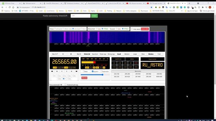
Task: Click the browser Home icon
Action: coord(13,7)
